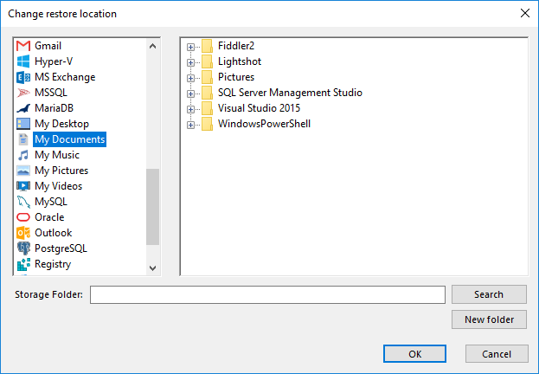Image resolution: width=539 pixels, height=374 pixels.
Task: Click the New folder button
Action: click(489, 319)
